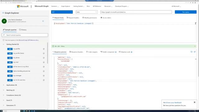The width and height of the screenshot is (199, 112).
Task: Open docs icon for items trending around me
Action: tap(44, 71)
